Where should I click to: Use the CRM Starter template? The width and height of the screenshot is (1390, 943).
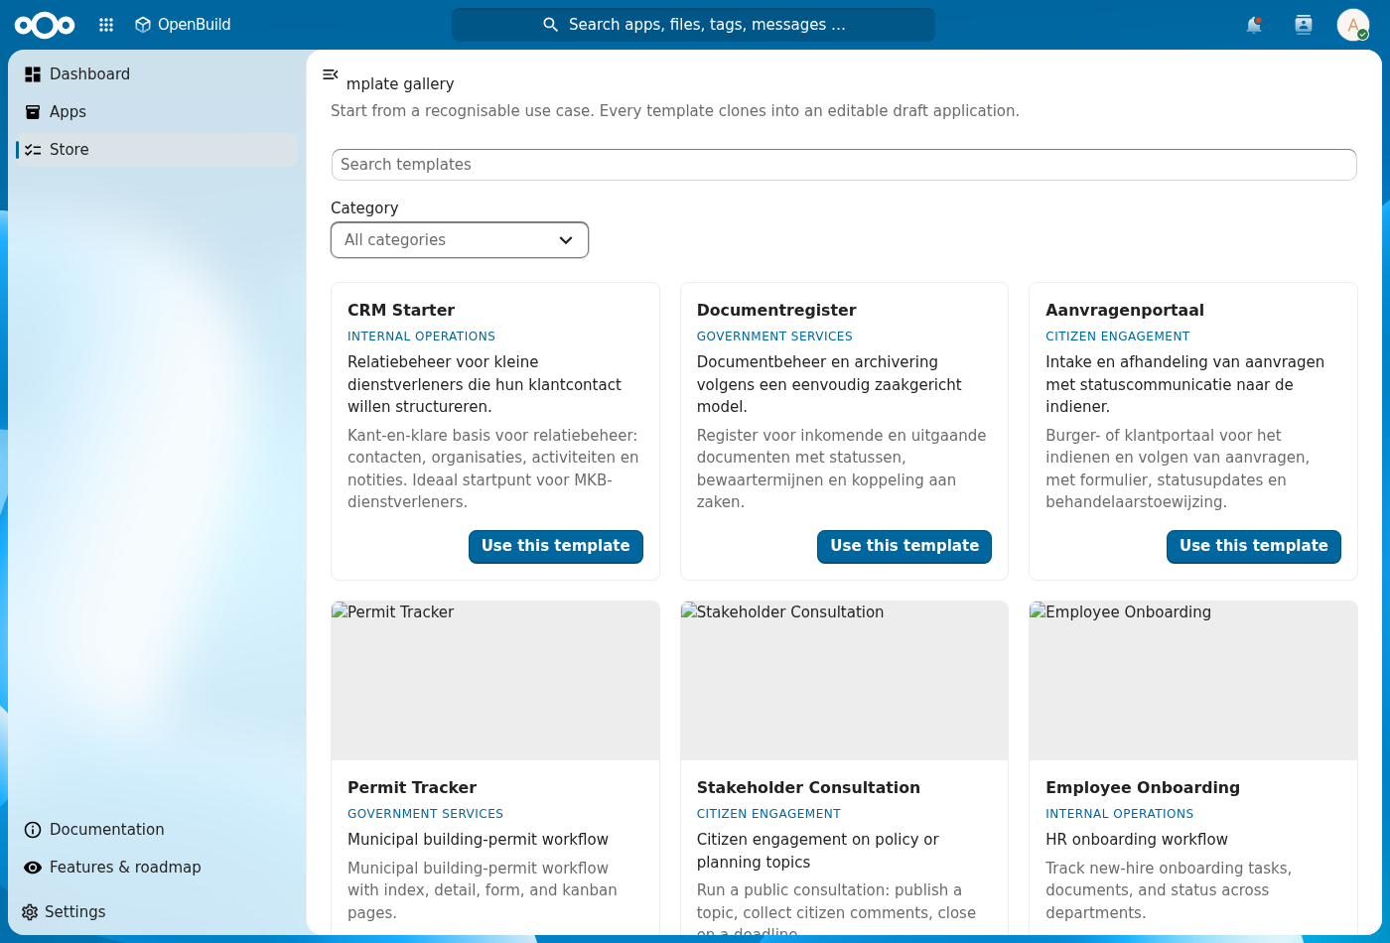(x=556, y=546)
